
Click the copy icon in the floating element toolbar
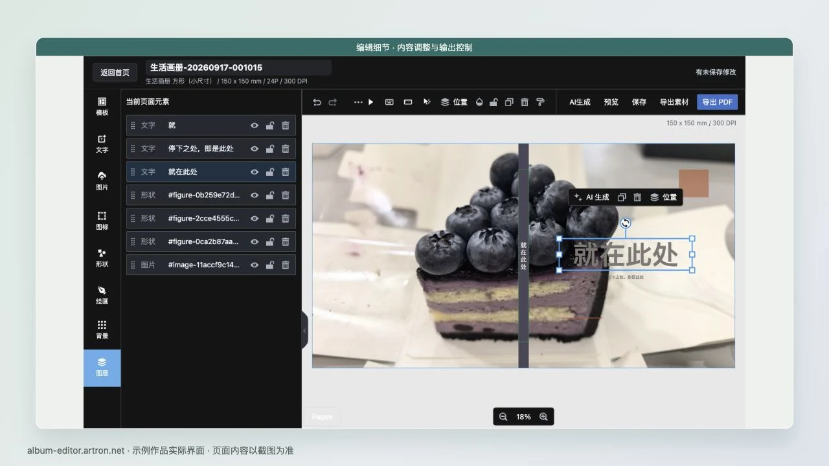(622, 197)
